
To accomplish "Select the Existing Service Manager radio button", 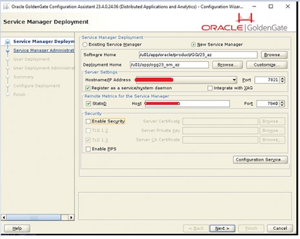I will [x=85, y=44].
